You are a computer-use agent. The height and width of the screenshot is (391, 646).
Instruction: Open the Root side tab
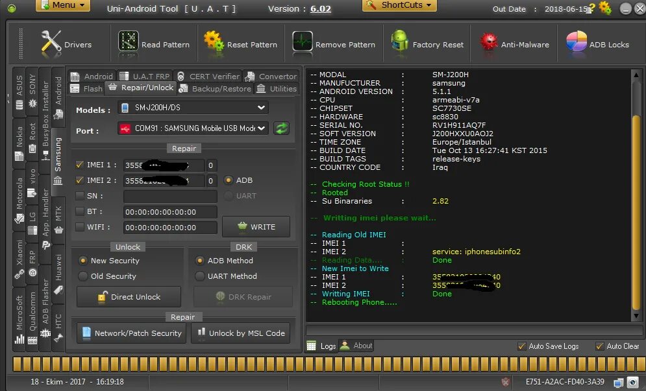[x=32, y=139]
